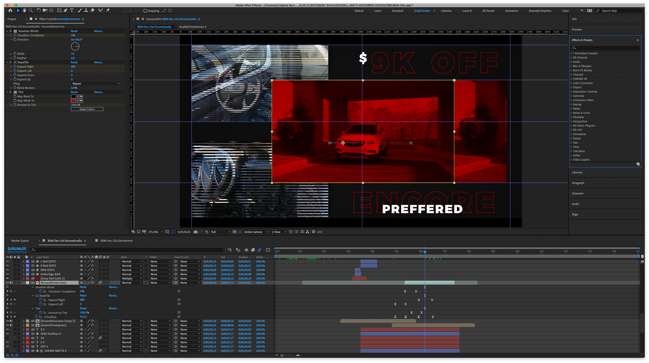Open Map White To red color swatch
This screenshot has height=363, width=649.
click(73, 101)
